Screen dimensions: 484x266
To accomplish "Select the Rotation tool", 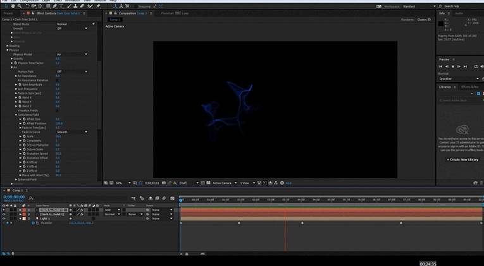I will tap(27, 6).
